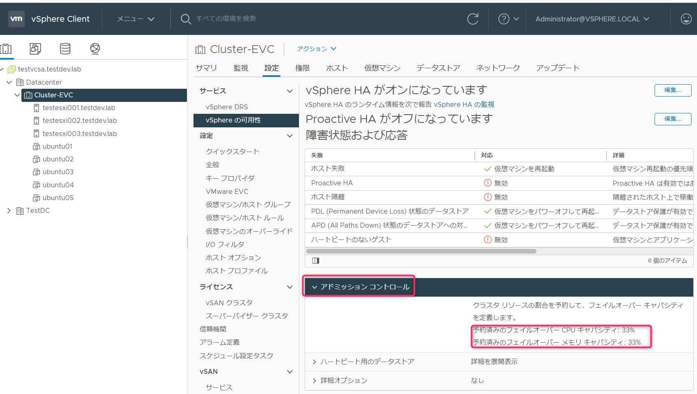Screen dimensions: 697x394
Task: Select Cluster-EVC in inventory tree
Action: click(x=104, y=95)
